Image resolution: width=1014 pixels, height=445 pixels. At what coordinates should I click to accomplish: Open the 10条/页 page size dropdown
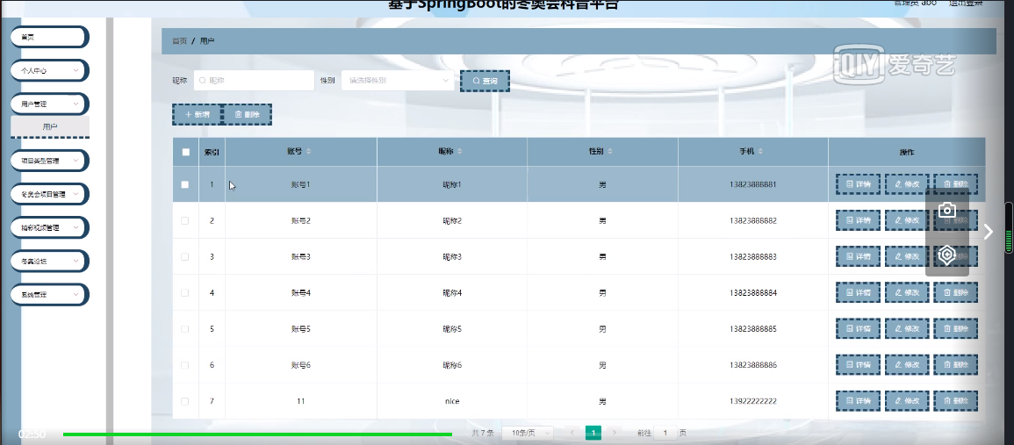(527, 433)
